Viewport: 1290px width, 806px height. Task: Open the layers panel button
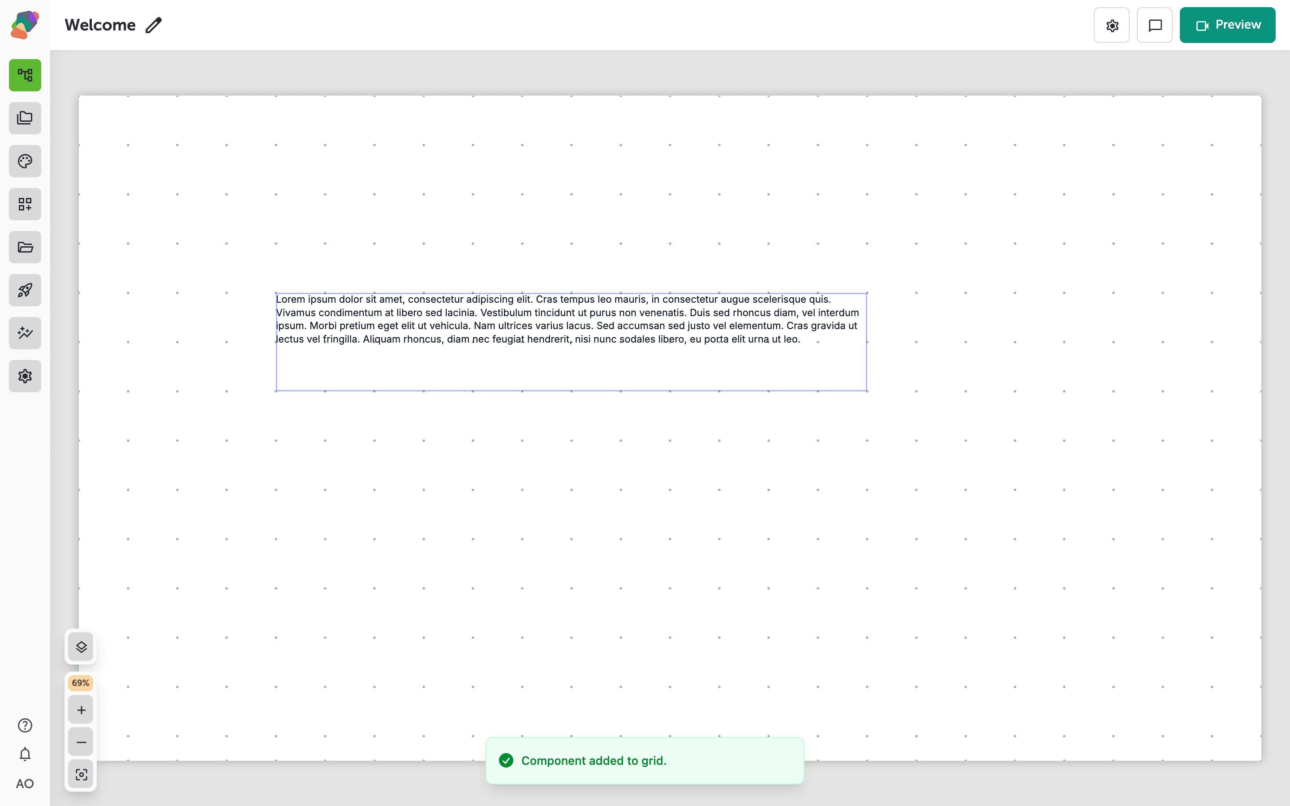click(81, 647)
